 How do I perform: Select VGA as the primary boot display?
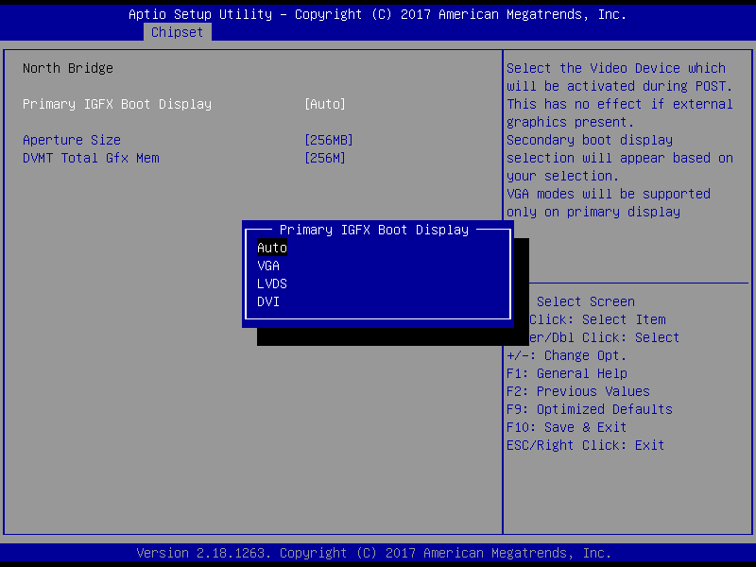pos(268,266)
